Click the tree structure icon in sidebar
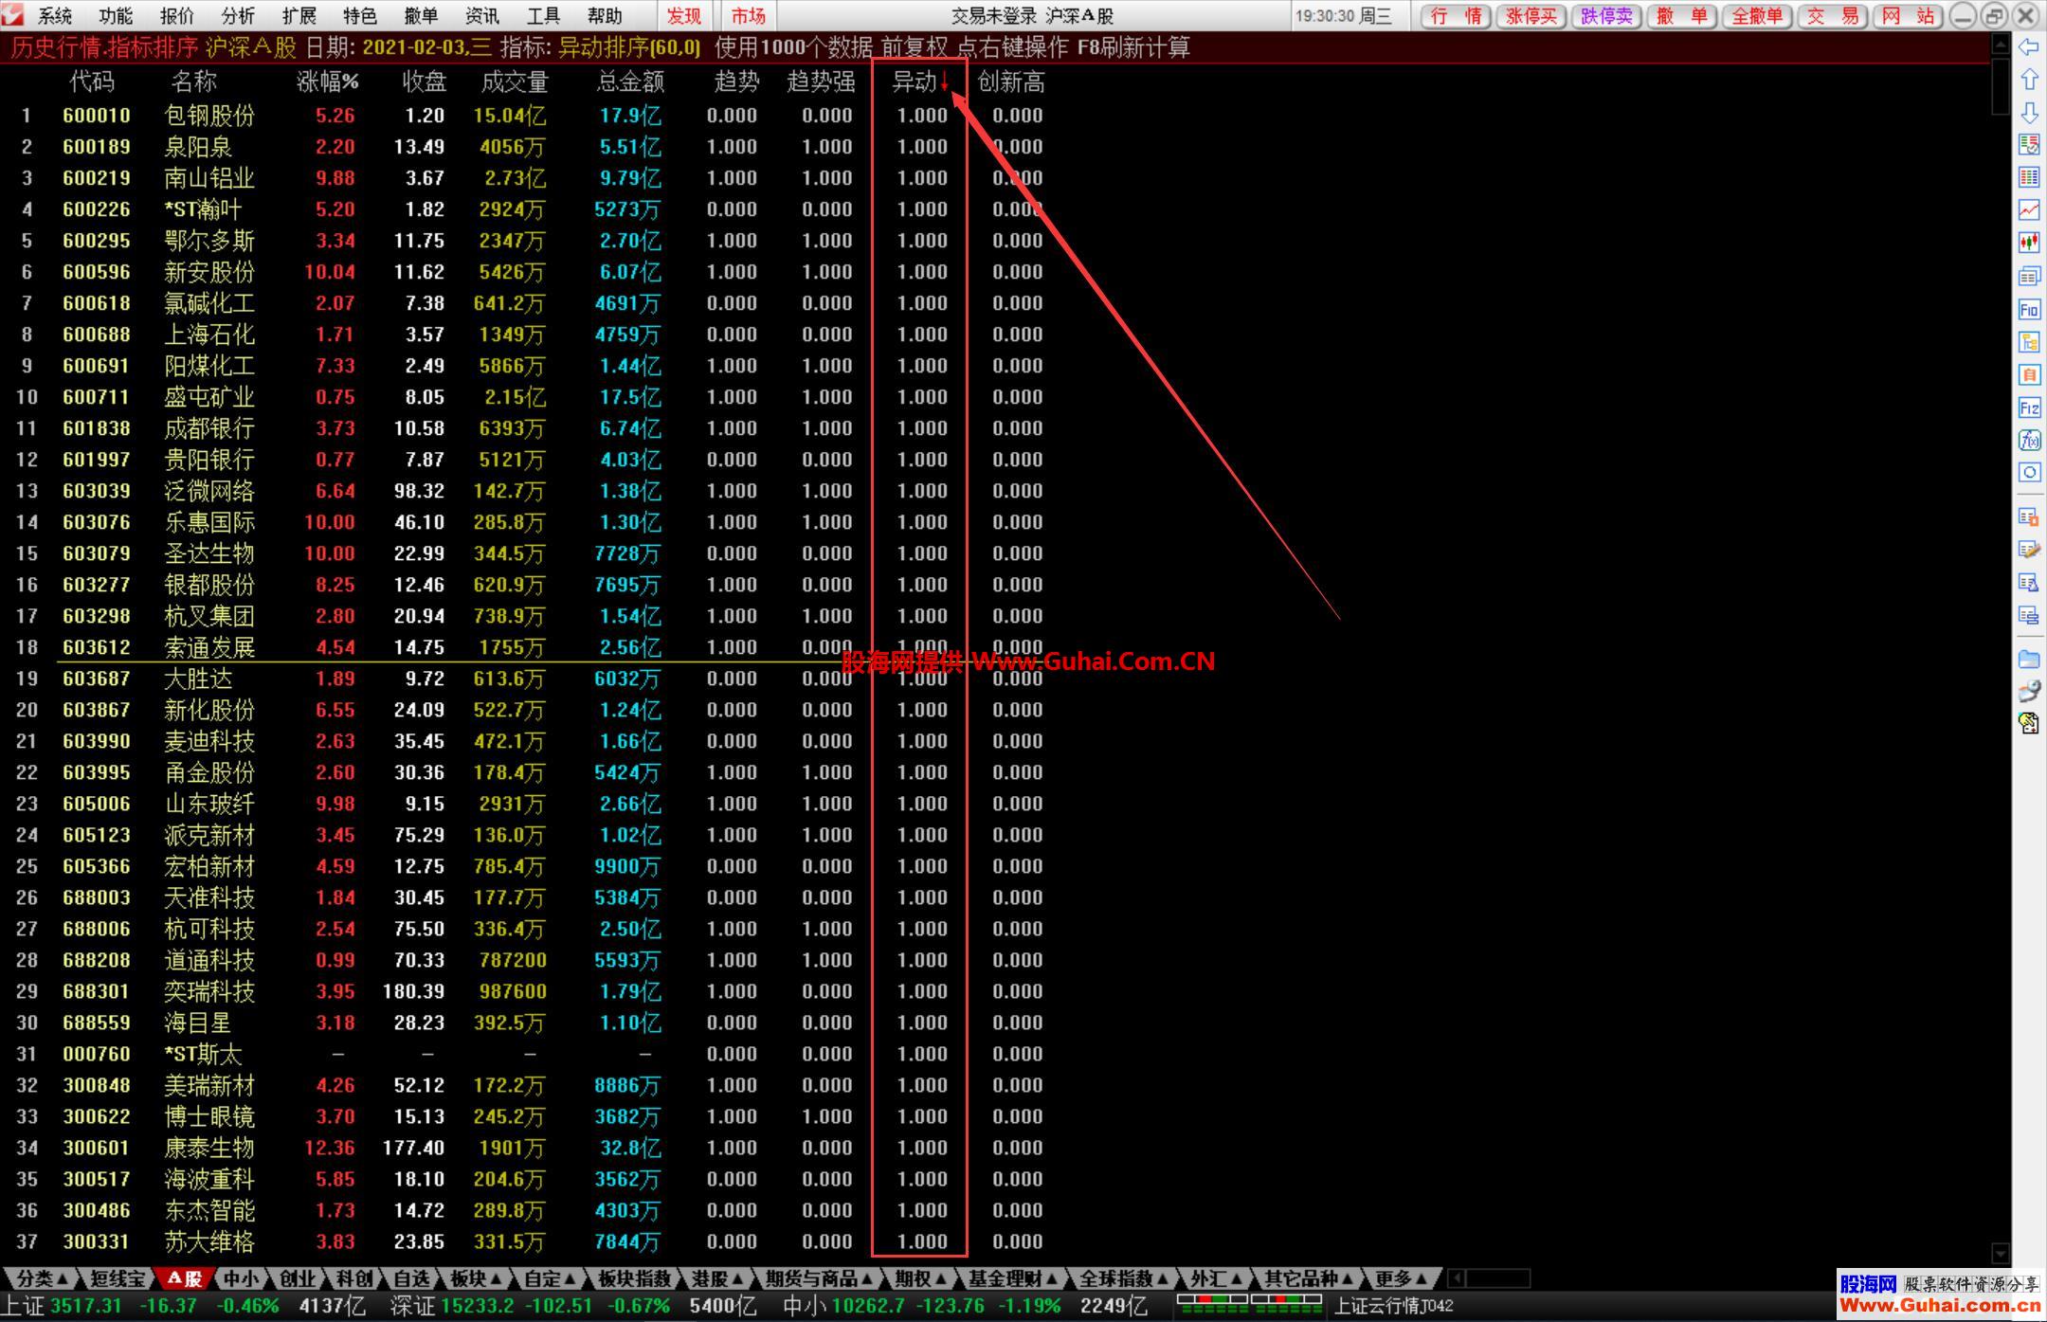 (2029, 342)
